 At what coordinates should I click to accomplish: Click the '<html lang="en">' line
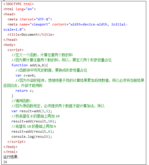coord(20,9)
